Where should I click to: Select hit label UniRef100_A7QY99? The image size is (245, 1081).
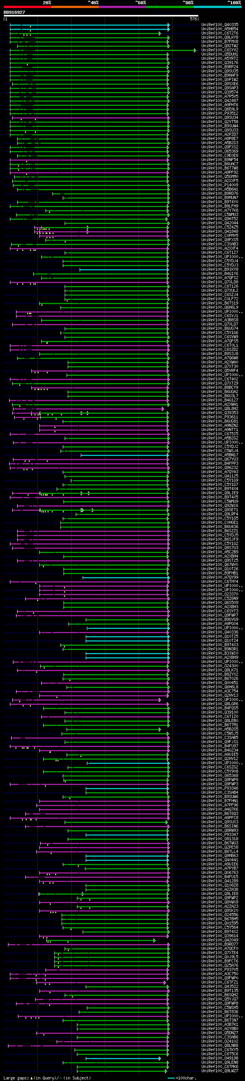[x=220, y=578]
